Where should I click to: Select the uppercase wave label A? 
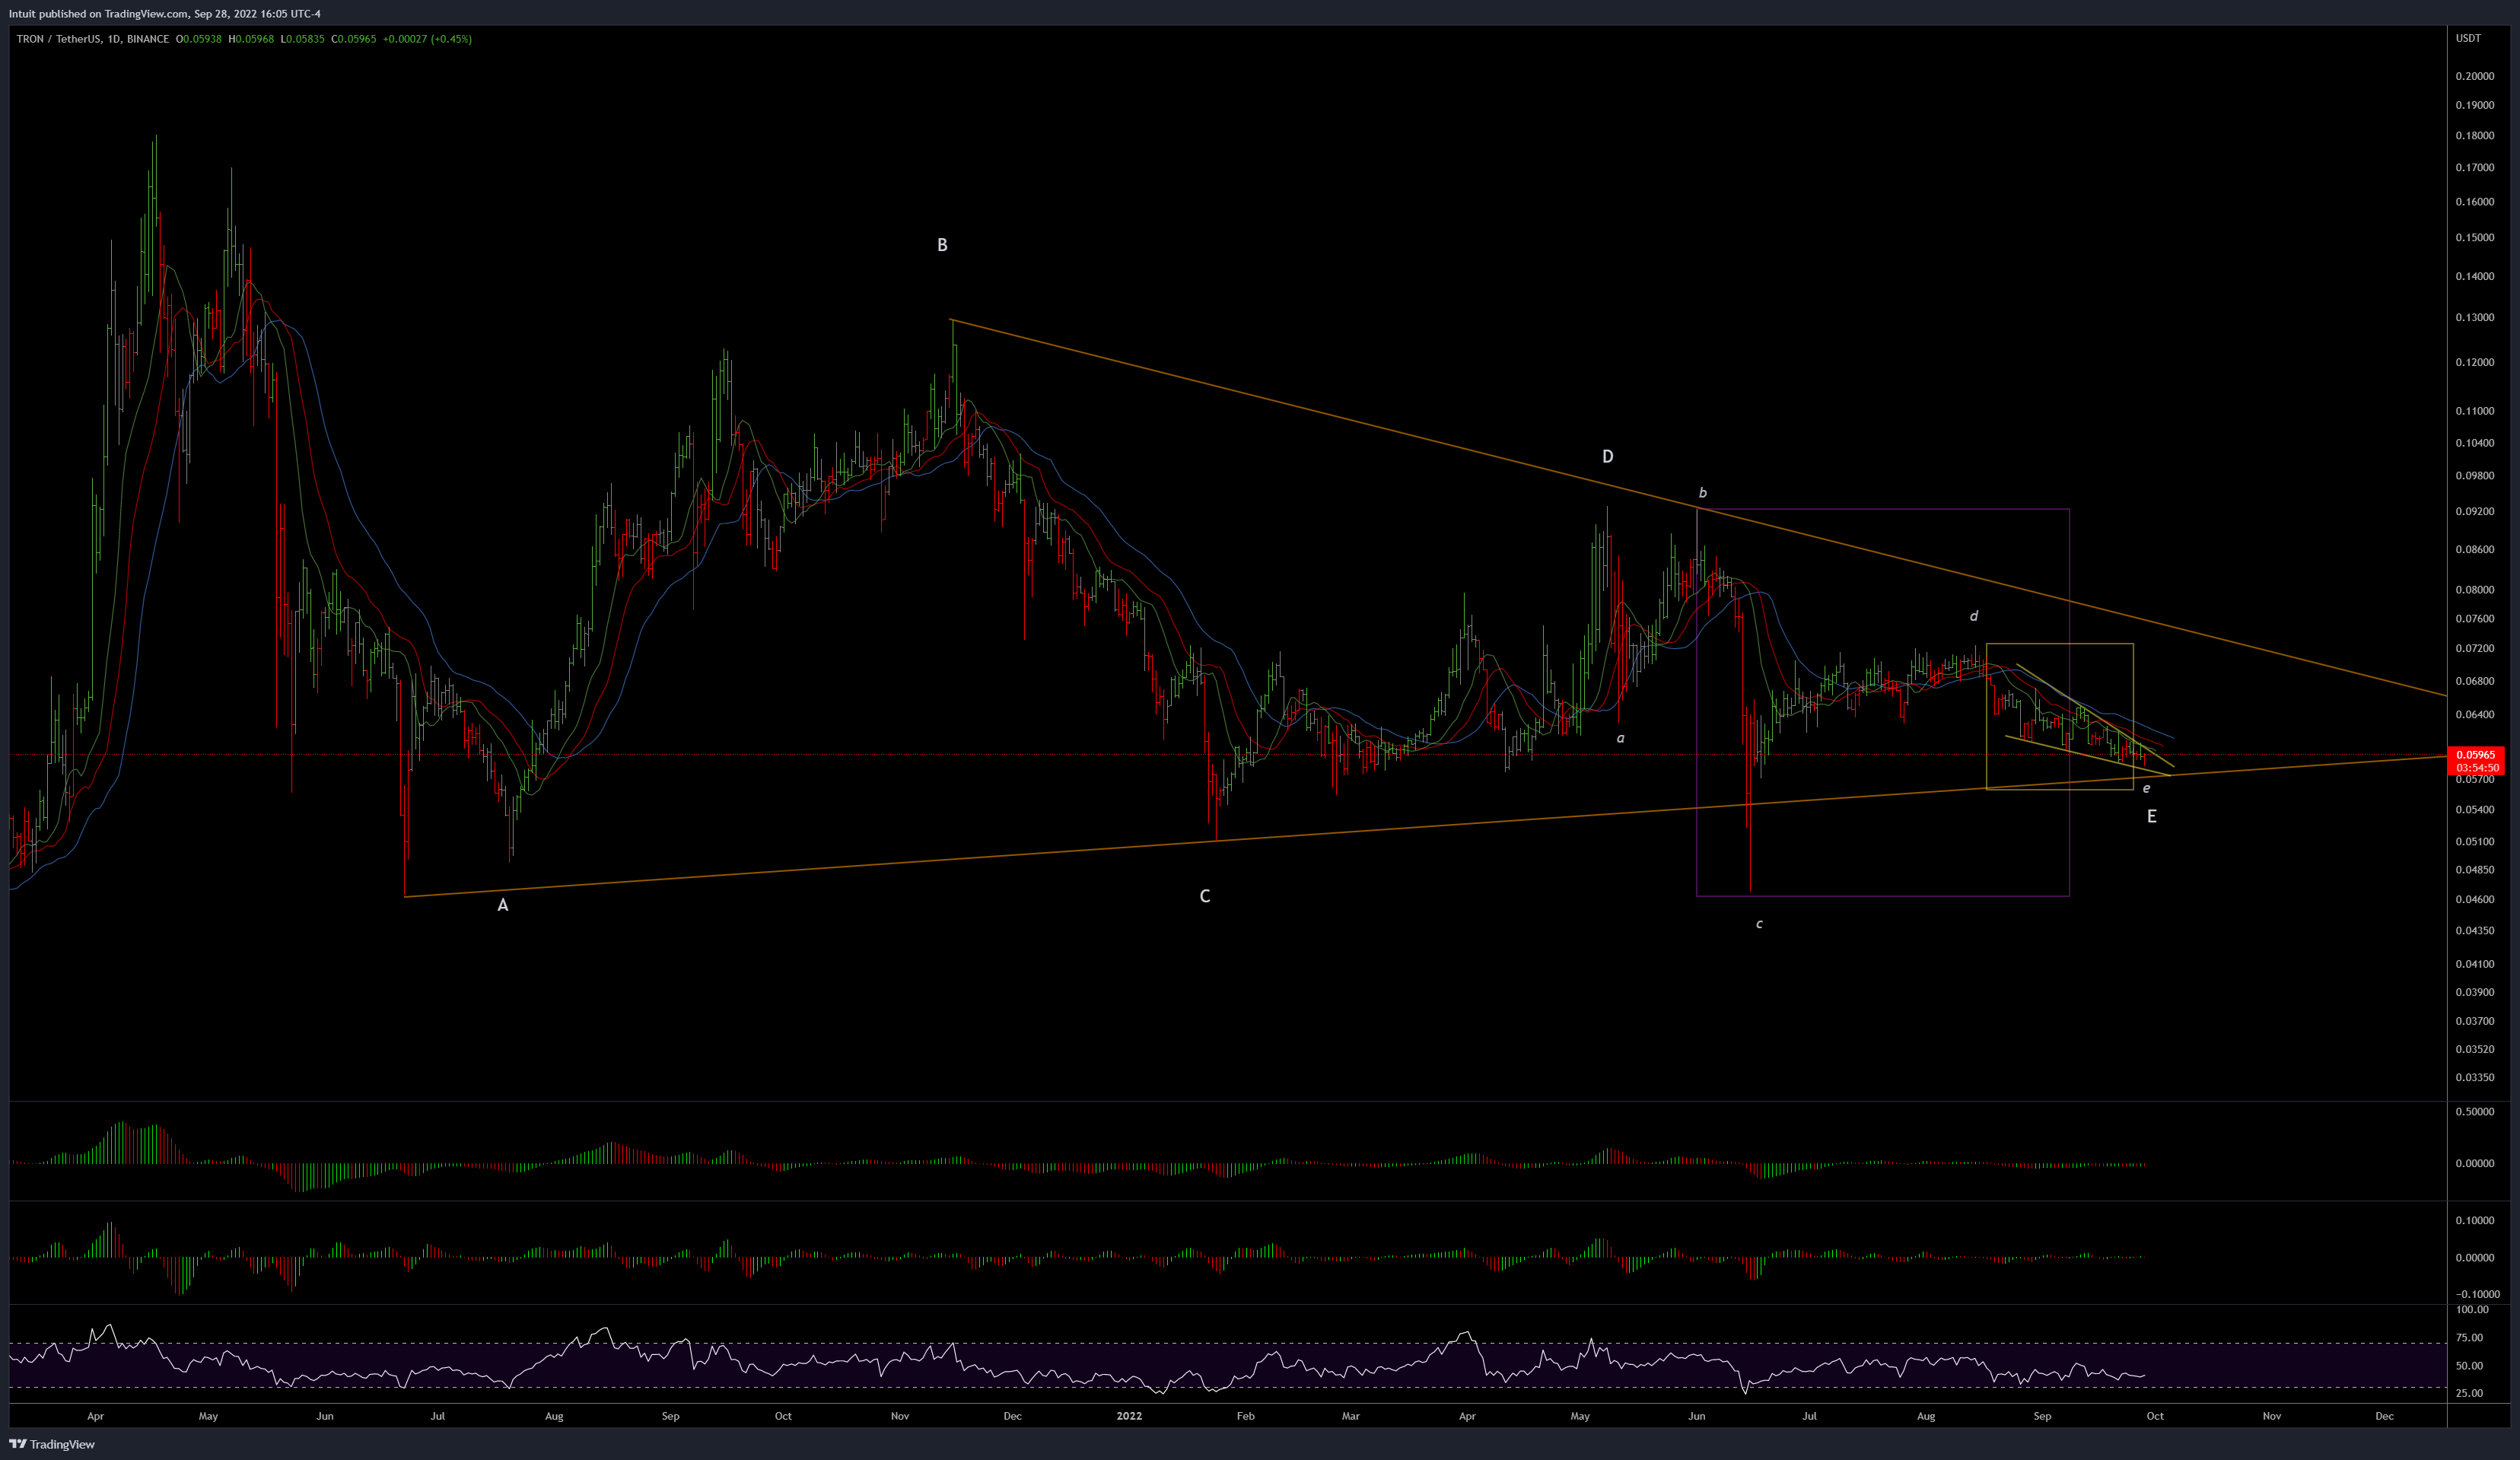point(503,905)
